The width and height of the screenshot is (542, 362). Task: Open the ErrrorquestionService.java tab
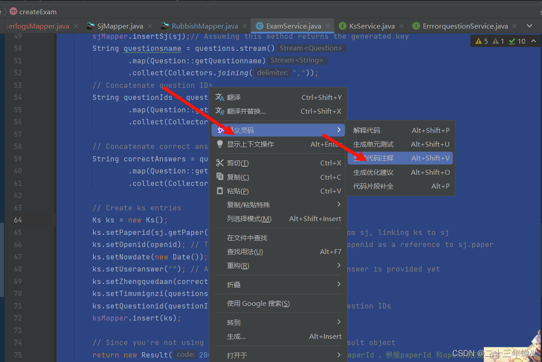[465, 26]
